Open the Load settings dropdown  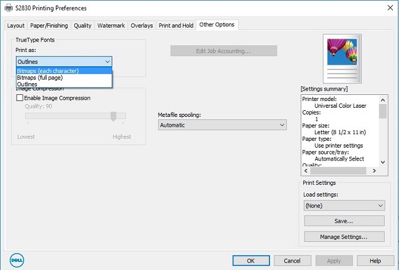(344, 206)
